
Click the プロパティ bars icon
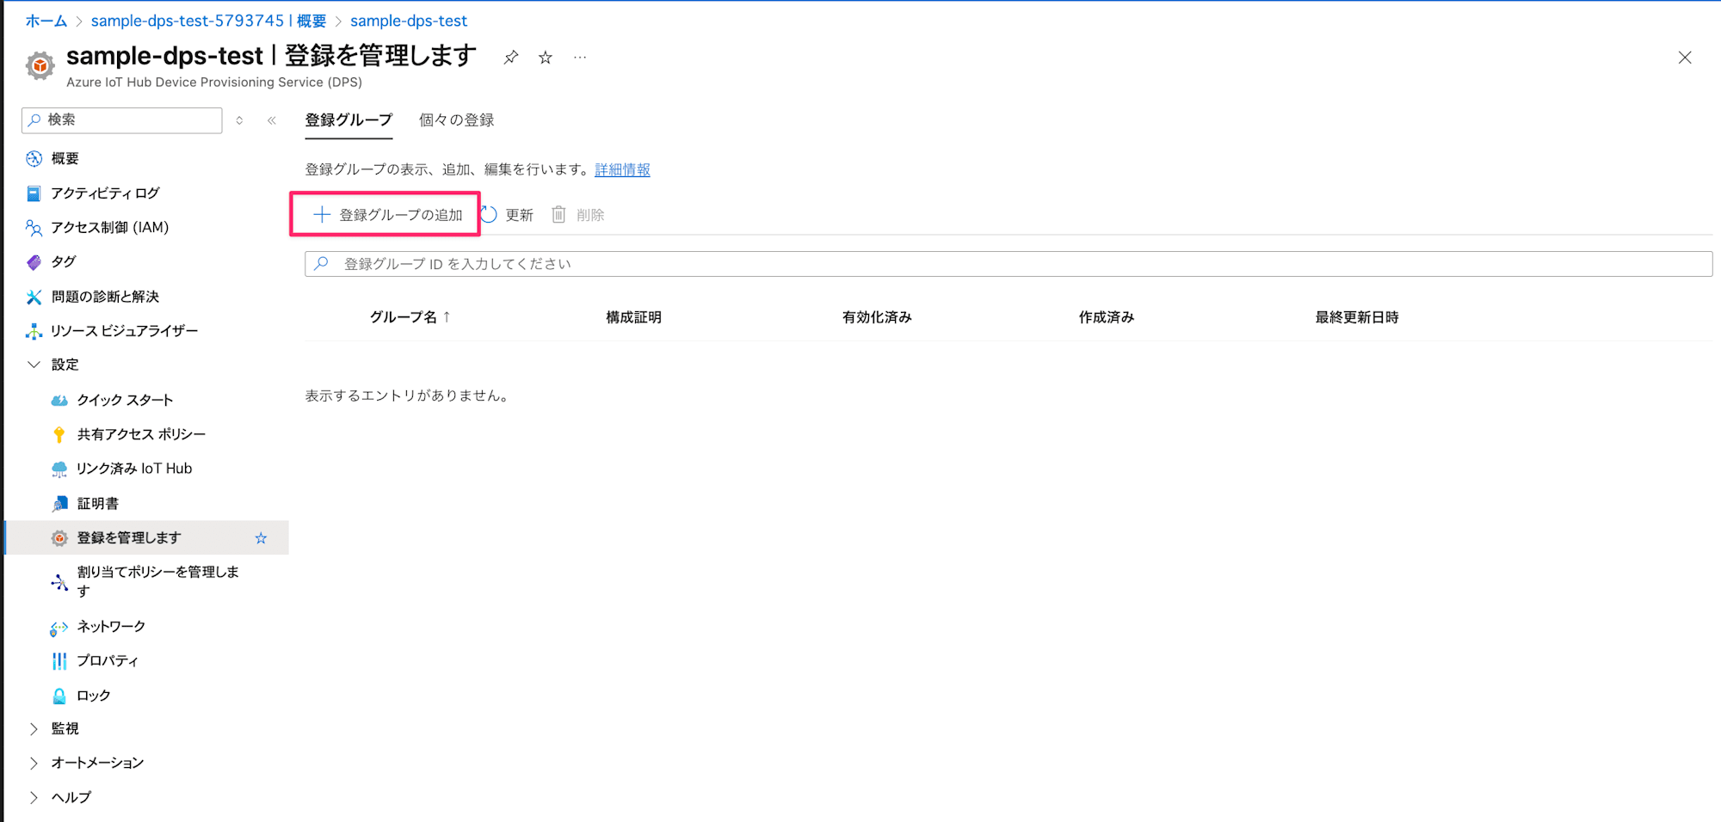[59, 661]
